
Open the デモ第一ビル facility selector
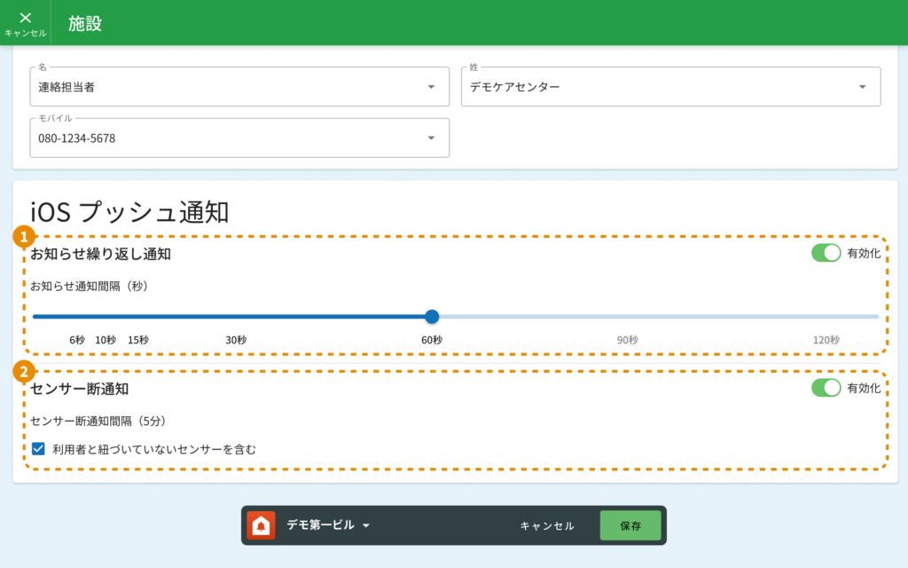(x=327, y=525)
